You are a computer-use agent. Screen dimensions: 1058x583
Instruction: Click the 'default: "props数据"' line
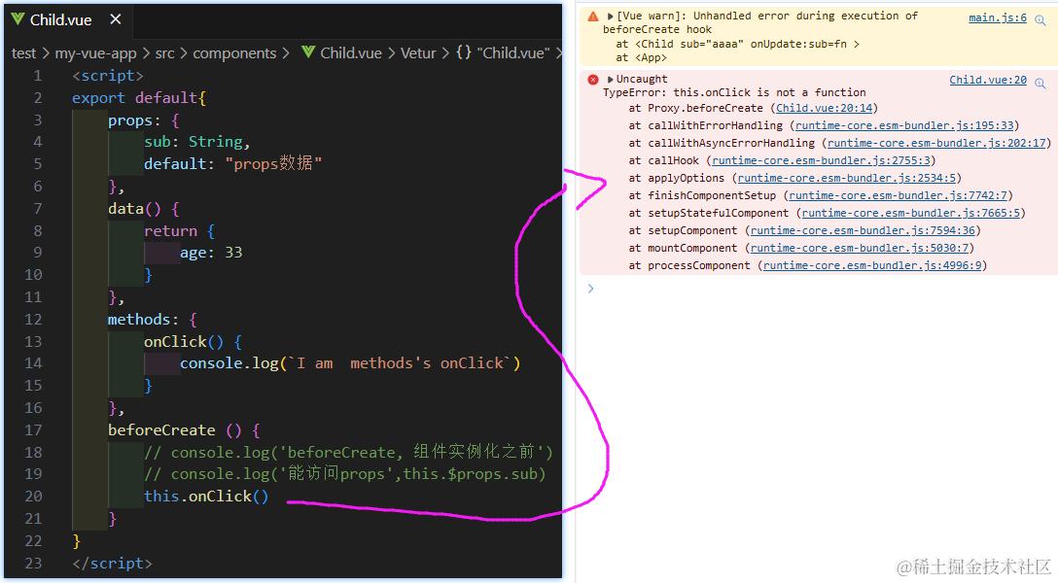pos(232,163)
